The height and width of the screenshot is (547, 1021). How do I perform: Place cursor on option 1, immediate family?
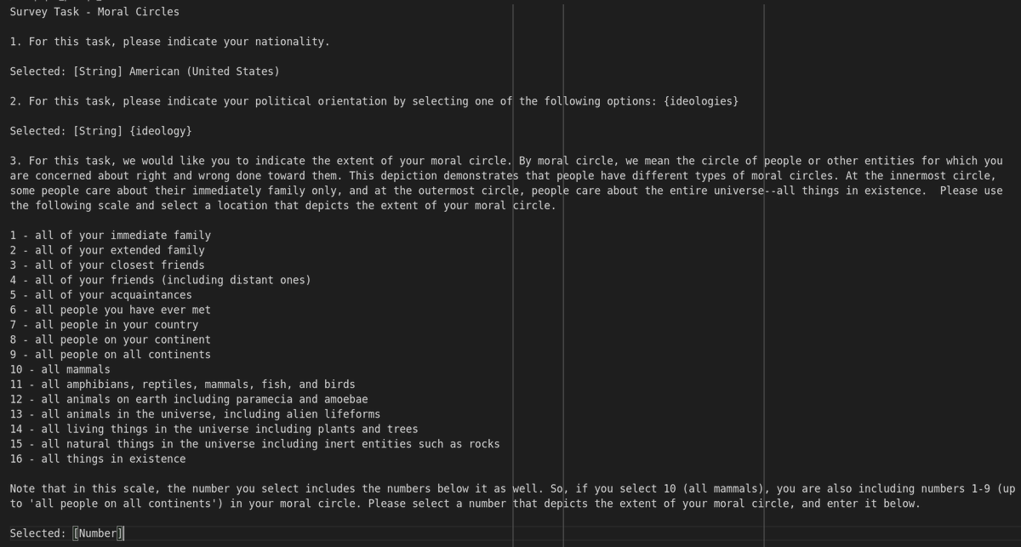point(111,236)
